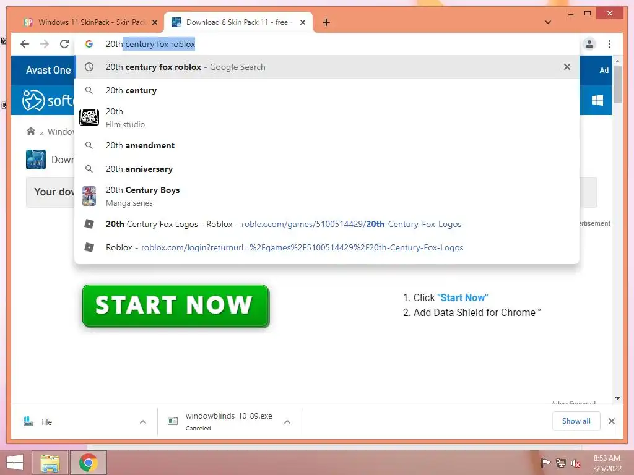
Task: Click the address bar search text
Action: 150,44
